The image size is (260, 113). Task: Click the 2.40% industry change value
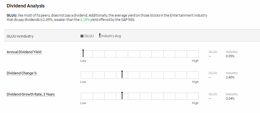pos(230,78)
